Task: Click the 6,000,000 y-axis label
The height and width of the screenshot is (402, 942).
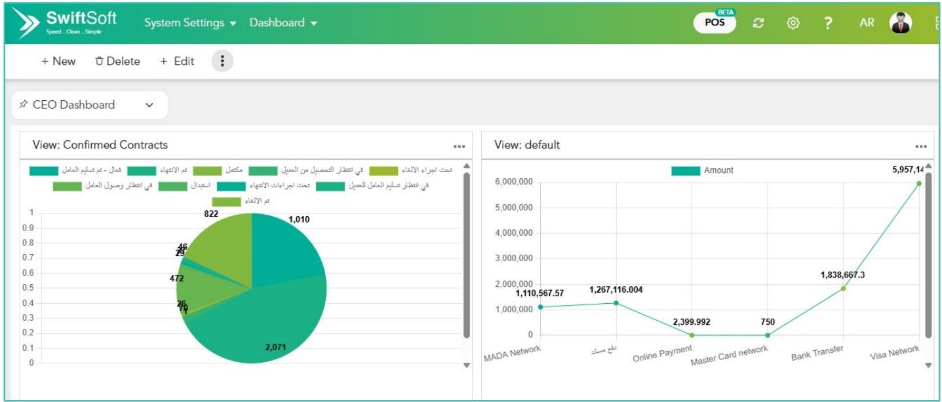Action: tap(514, 183)
